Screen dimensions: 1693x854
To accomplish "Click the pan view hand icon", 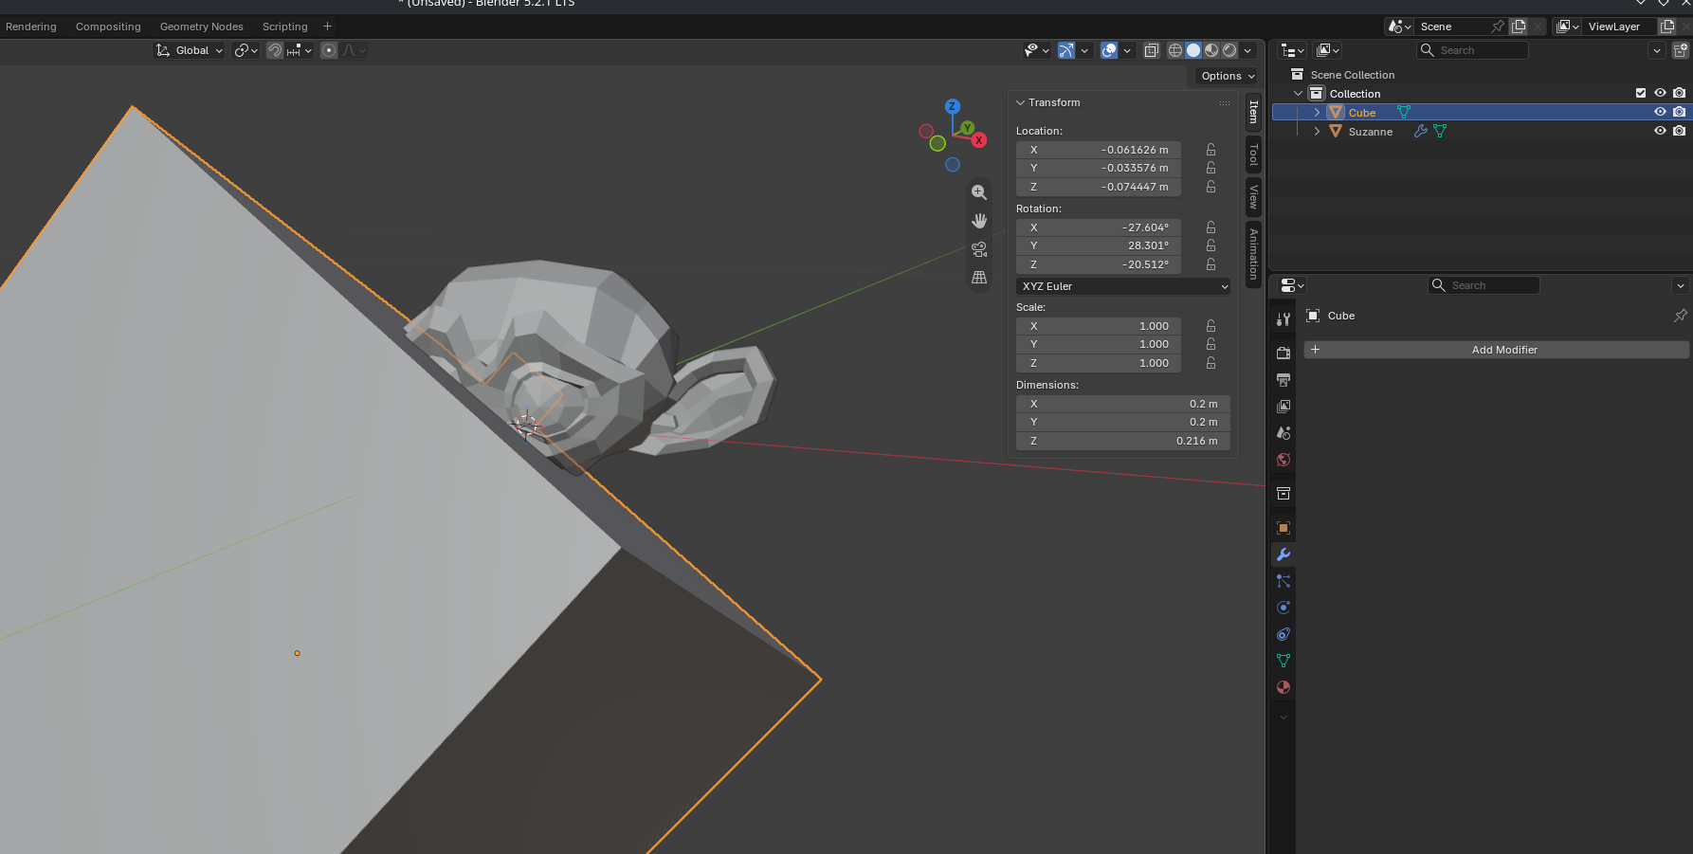I will [x=979, y=221].
